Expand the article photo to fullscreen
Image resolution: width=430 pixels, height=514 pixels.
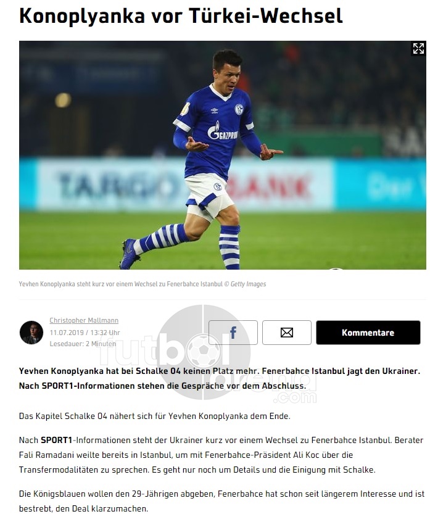coord(418,49)
